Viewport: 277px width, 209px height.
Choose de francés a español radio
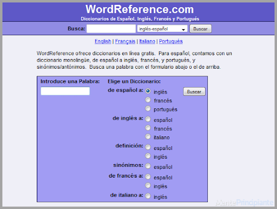148,177
